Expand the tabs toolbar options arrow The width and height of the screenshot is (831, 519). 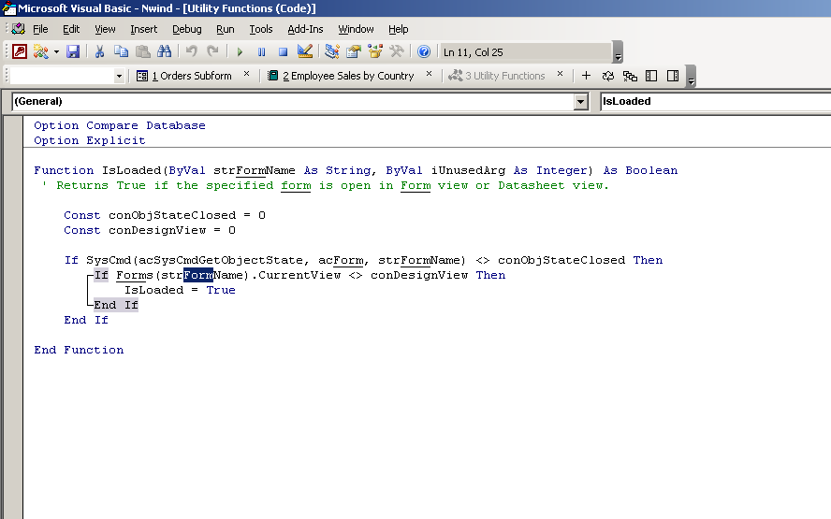[x=691, y=77]
